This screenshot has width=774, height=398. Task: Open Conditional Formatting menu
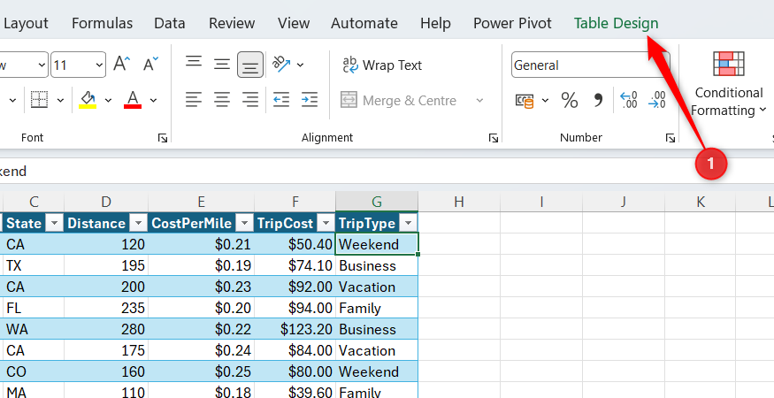pos(729,83)
